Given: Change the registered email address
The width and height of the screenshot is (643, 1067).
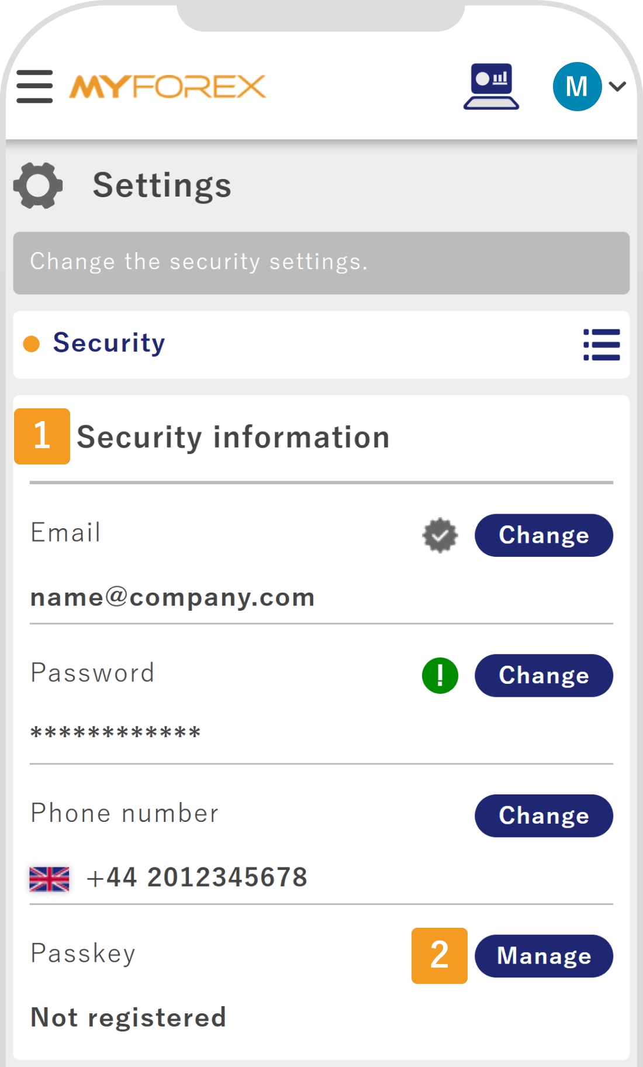Looking at the screenshot, I should (543, 535).
